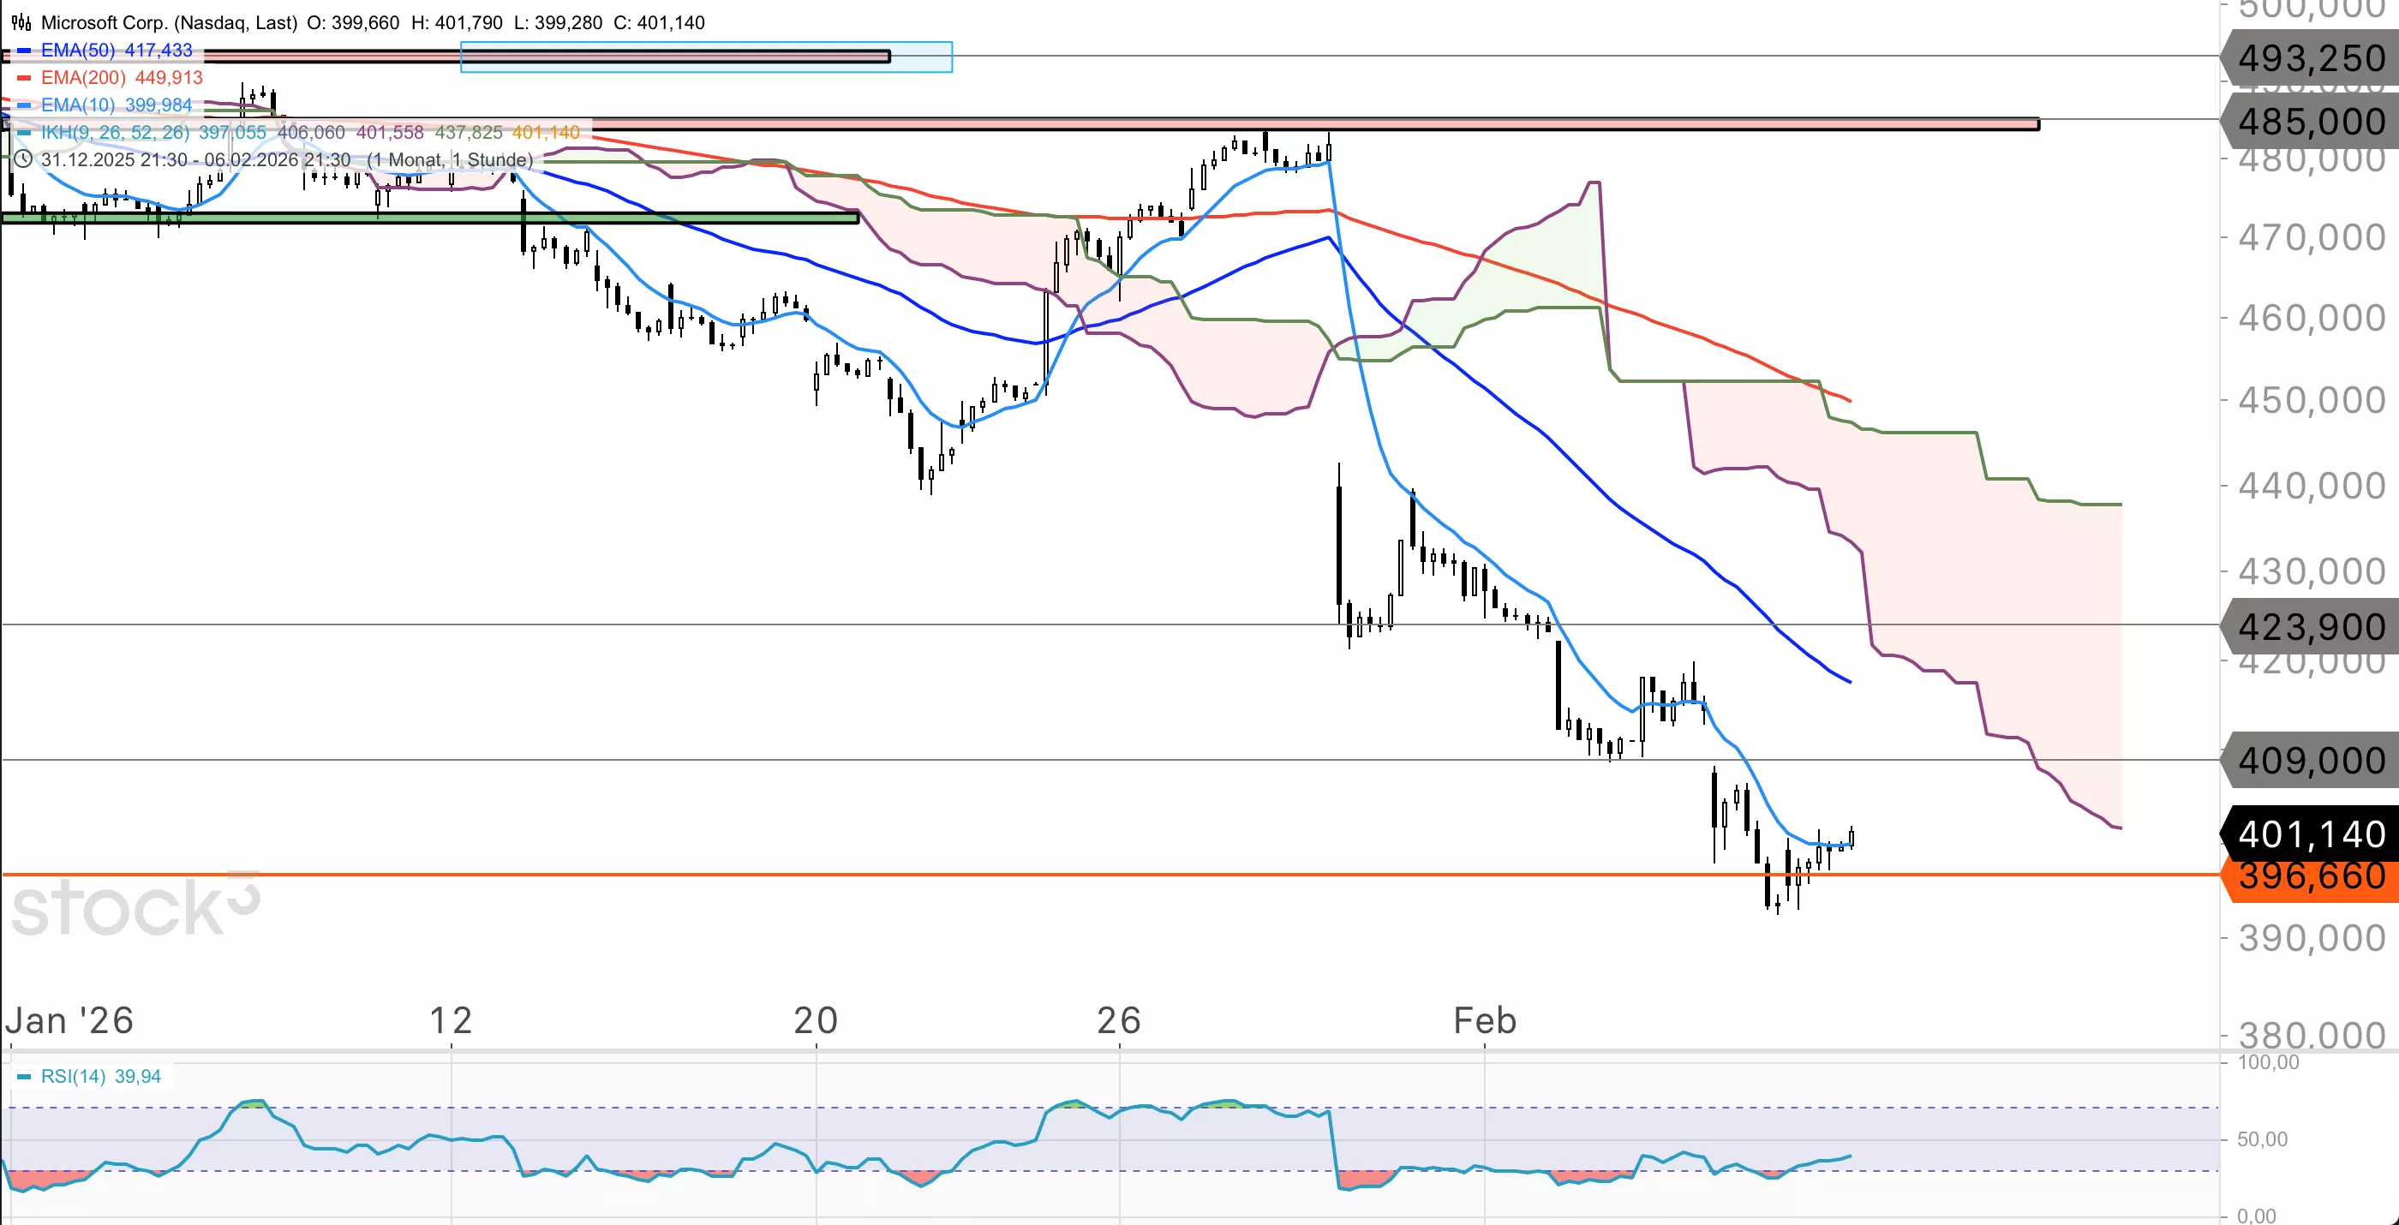2399x1225 pixels.
Task: Click the red EMA(200) legend marker
Action: (x=24, y=77)
